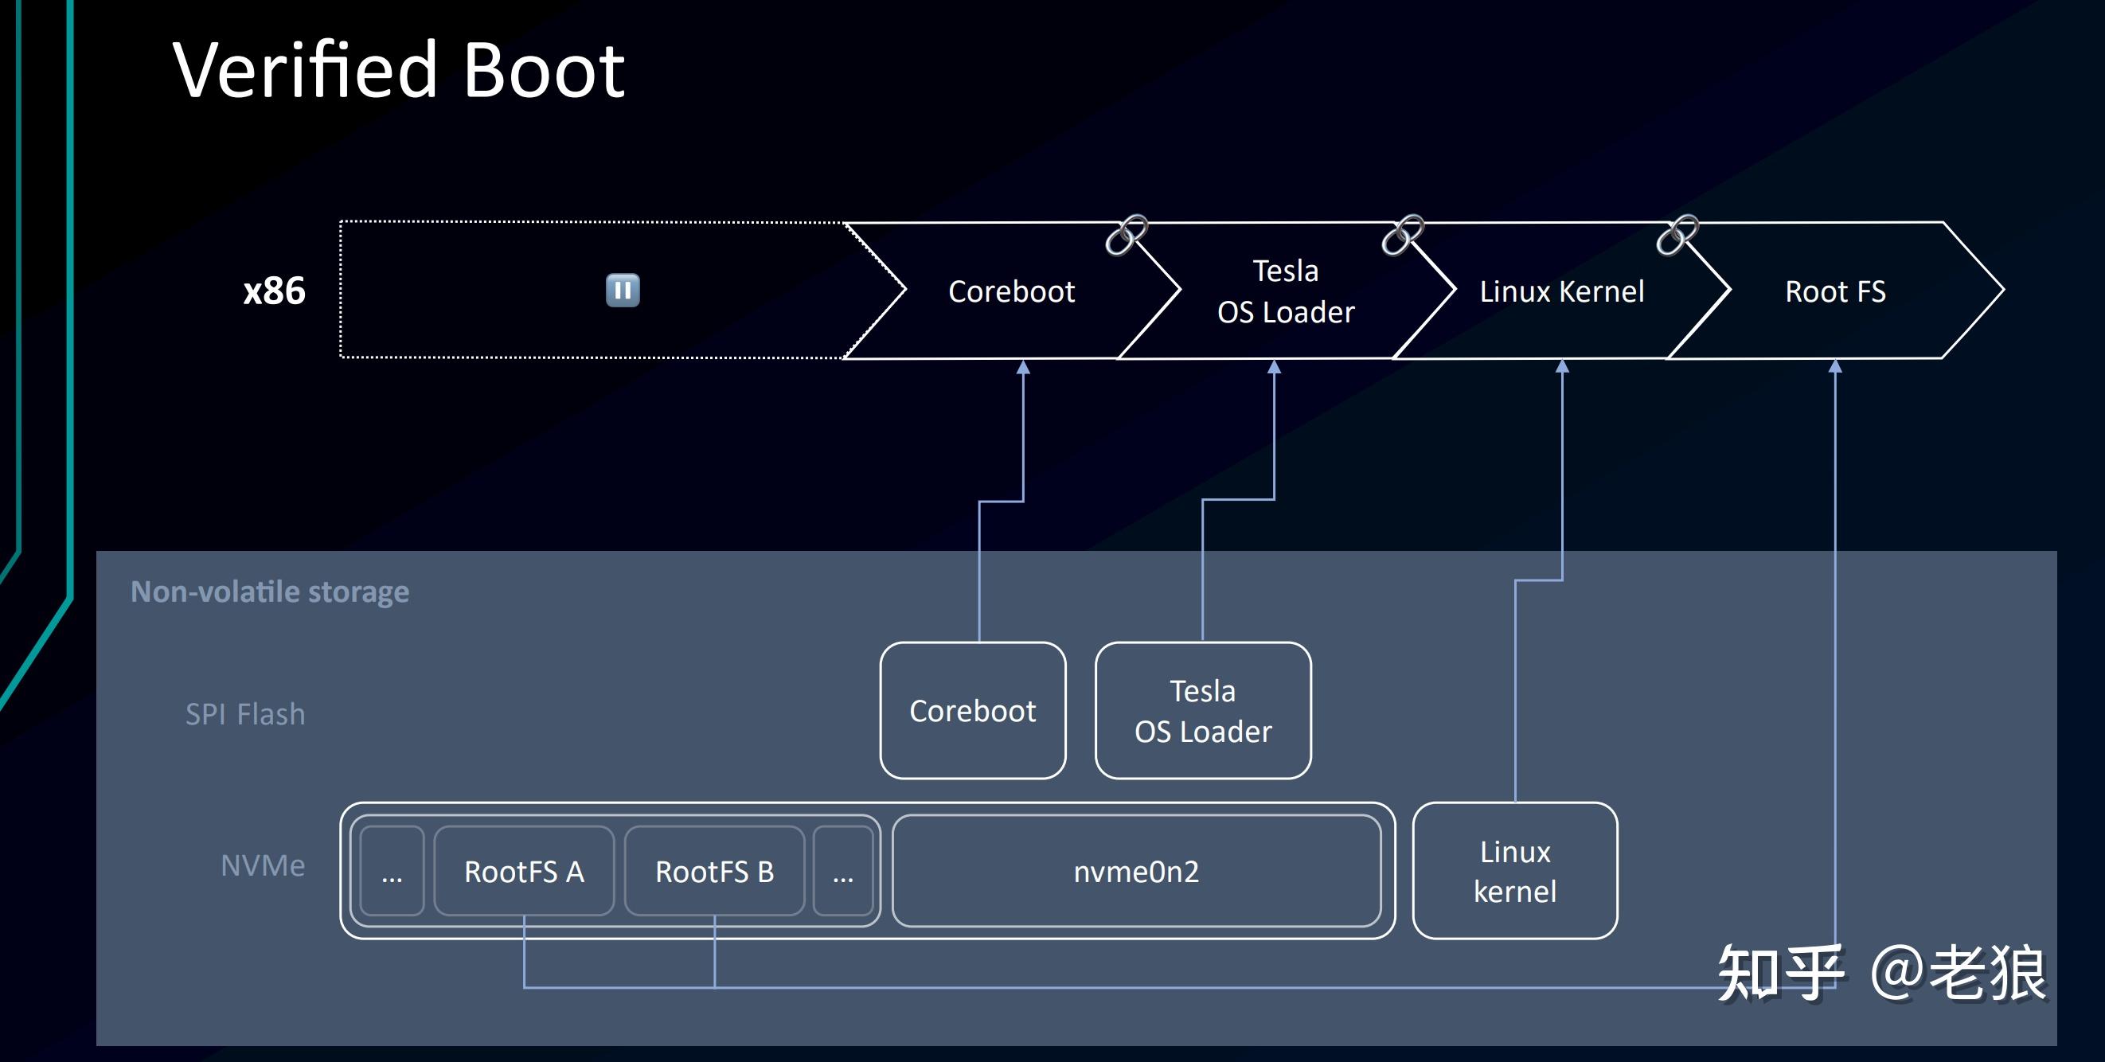
Task: Click chain link icon above Tesla OS Loader
Action: tap(1402, 236)
